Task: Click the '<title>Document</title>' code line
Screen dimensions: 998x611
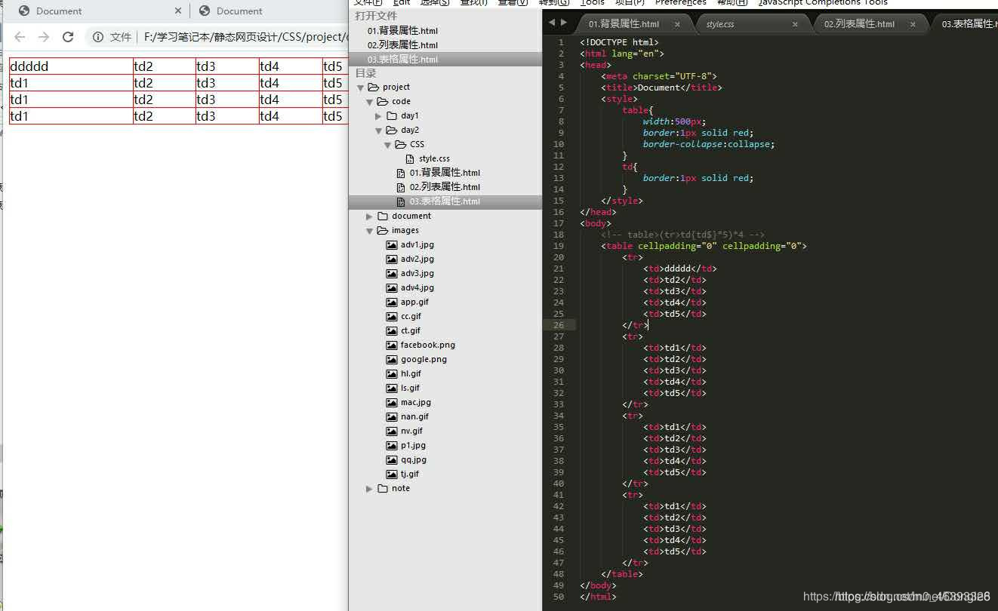Action: click(662, 88)
